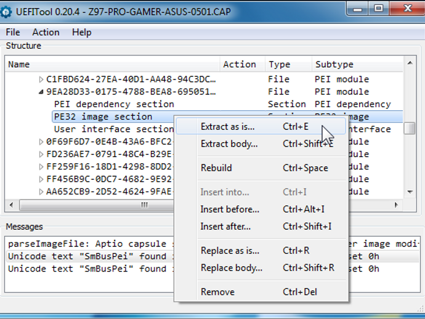Click the Section type cell of PEI dependency

click(287, 104)
